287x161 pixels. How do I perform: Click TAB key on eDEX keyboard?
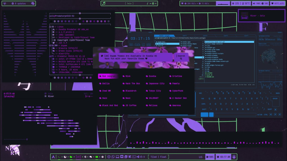click(x=202, y=99)
